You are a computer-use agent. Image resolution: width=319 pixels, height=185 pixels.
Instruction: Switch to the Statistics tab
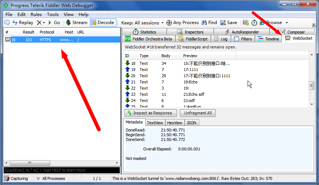[x=145, y=32]
